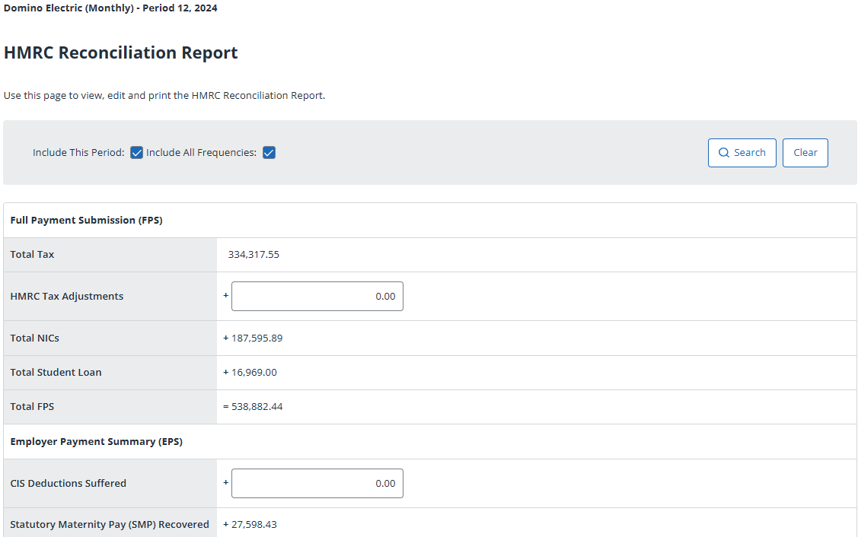The image size is (858, 537).
Task: Click the SMP Recovered amount 27,598.43
Action: tap(254, 525)
